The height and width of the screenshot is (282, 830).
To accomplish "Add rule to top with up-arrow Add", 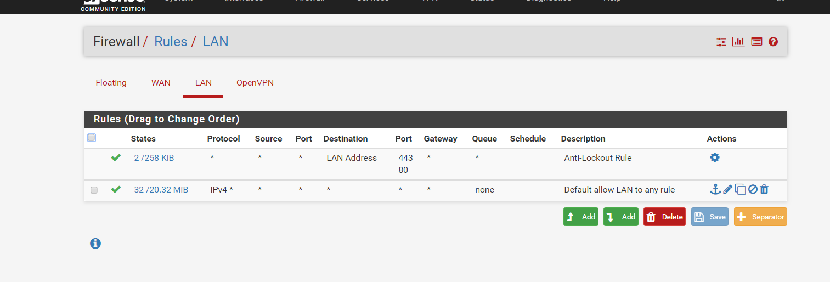I will [580, 217].
